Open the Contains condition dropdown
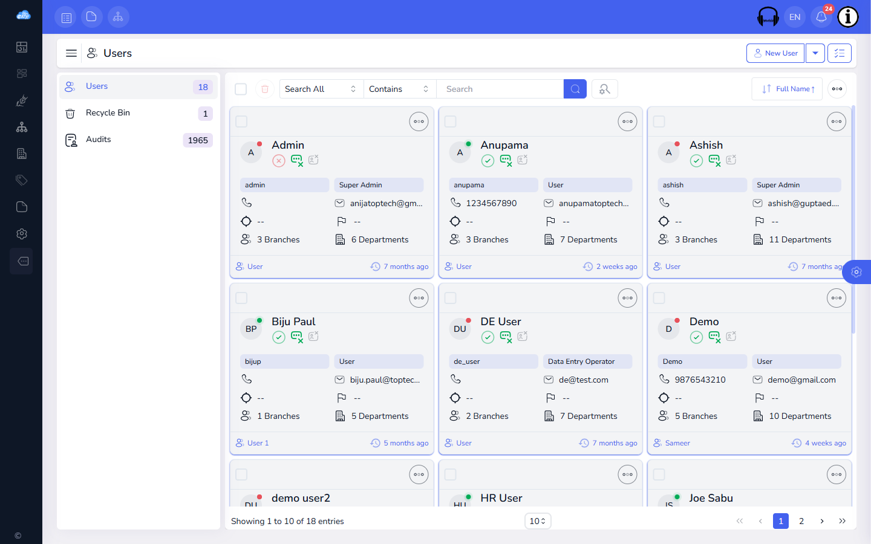This screenshot has width=871, height=544. pyautogui.click(x=400, y=89)
